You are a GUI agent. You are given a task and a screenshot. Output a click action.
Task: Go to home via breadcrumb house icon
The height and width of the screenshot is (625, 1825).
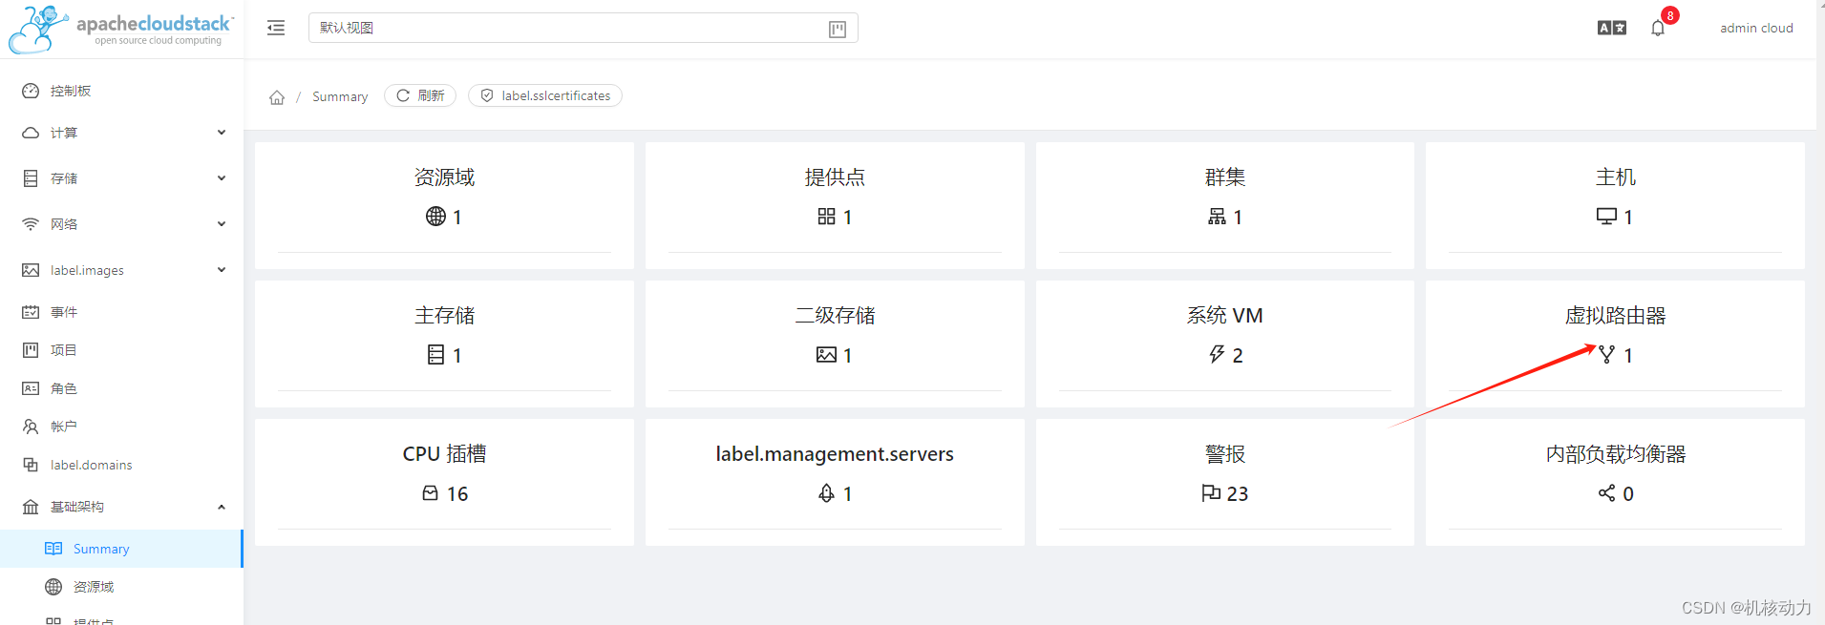277,96
